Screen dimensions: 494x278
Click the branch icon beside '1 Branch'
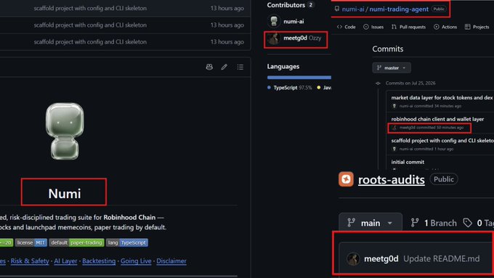(415, 223)
